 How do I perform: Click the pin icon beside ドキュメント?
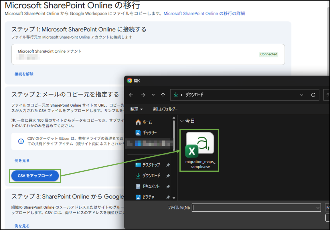pos(168,187)
